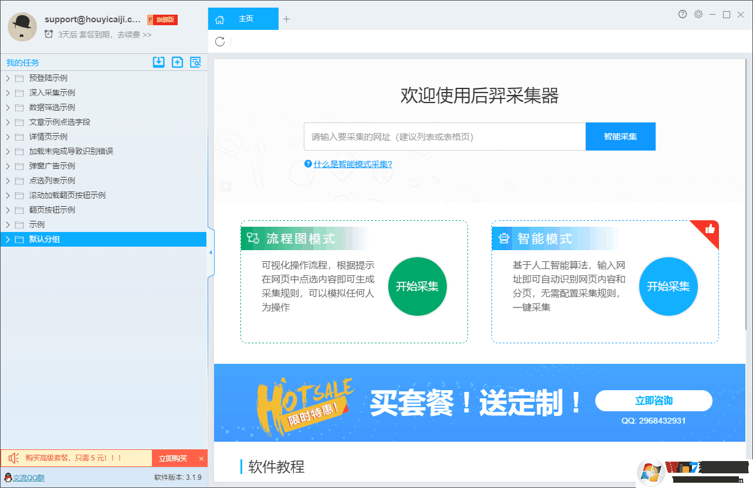Start 智能模式 with the blue 开始采集 button
Screen dimensions: 753x488
coord(669,286)
